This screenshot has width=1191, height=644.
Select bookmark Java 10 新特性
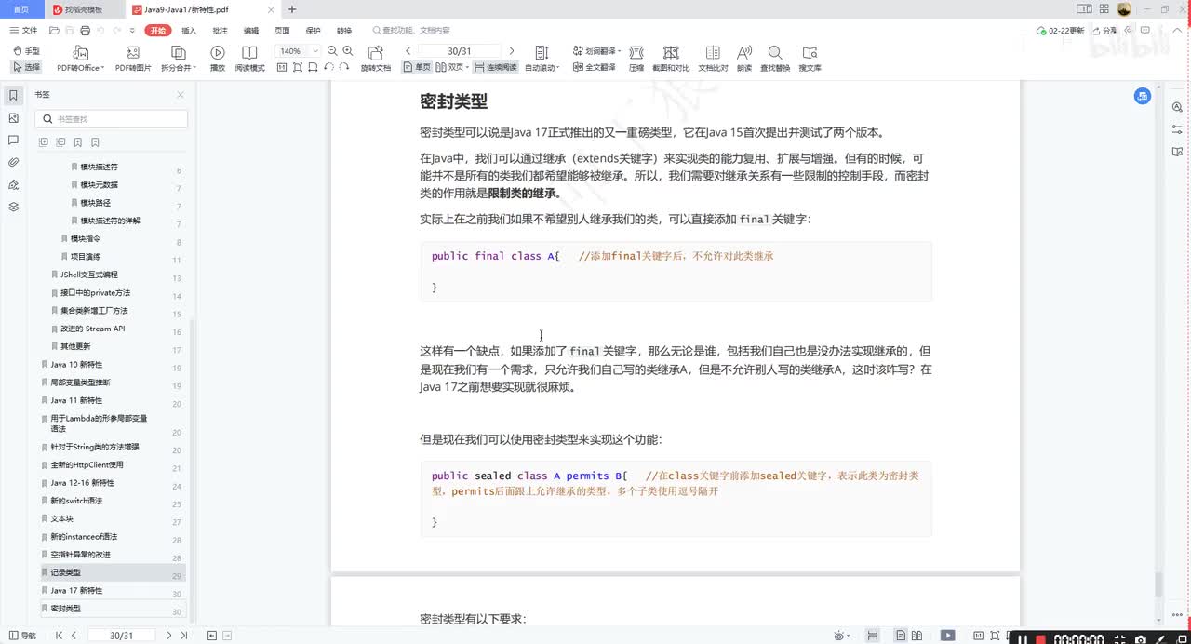[x=76, y=365]
